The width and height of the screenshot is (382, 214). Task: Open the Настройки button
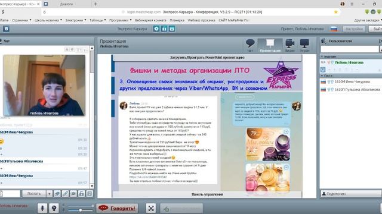pos(354,29)
